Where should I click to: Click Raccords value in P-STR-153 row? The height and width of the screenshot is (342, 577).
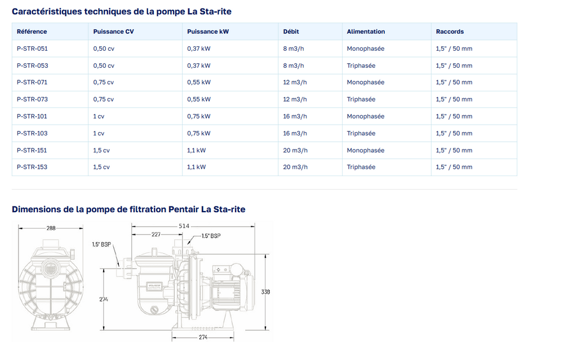[454, 167]
